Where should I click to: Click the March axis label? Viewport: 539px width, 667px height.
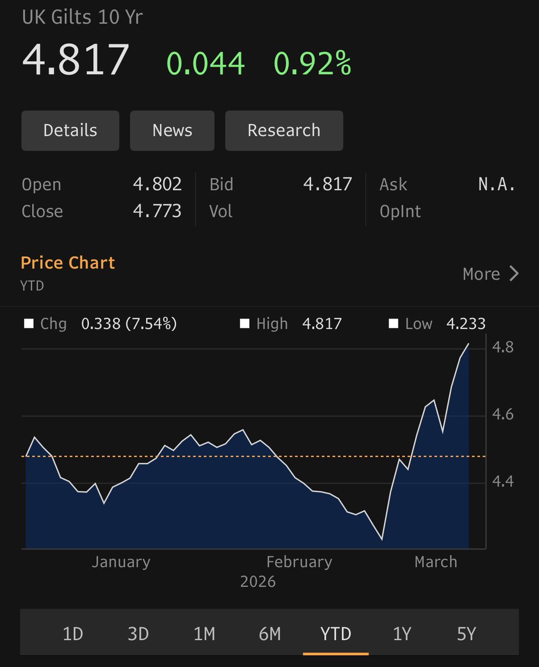tap(436, 562)
